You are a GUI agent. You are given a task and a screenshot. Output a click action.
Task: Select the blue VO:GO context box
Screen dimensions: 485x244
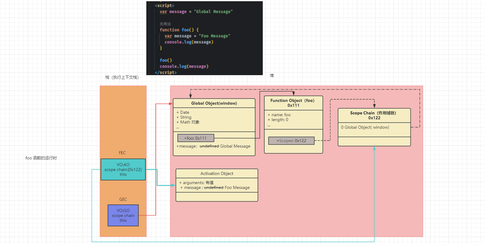(123, 215)
